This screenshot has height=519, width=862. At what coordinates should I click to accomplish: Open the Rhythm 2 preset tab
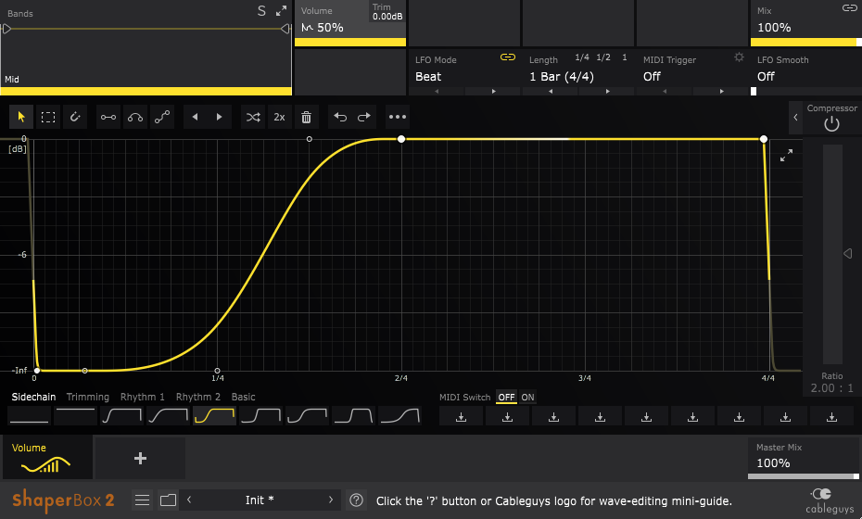click(x=198, y=397)
